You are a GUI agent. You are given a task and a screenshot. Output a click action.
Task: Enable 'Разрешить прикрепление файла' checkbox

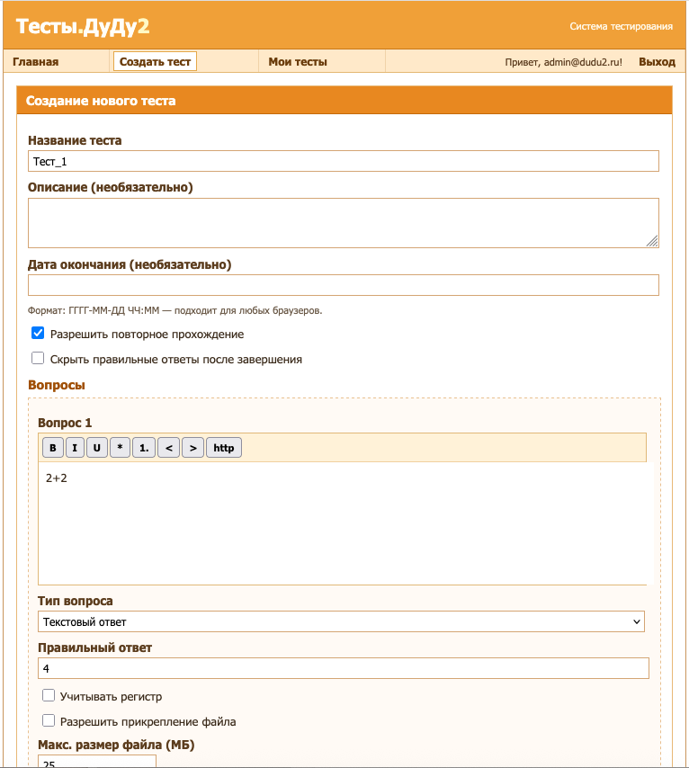pos(49,720)
